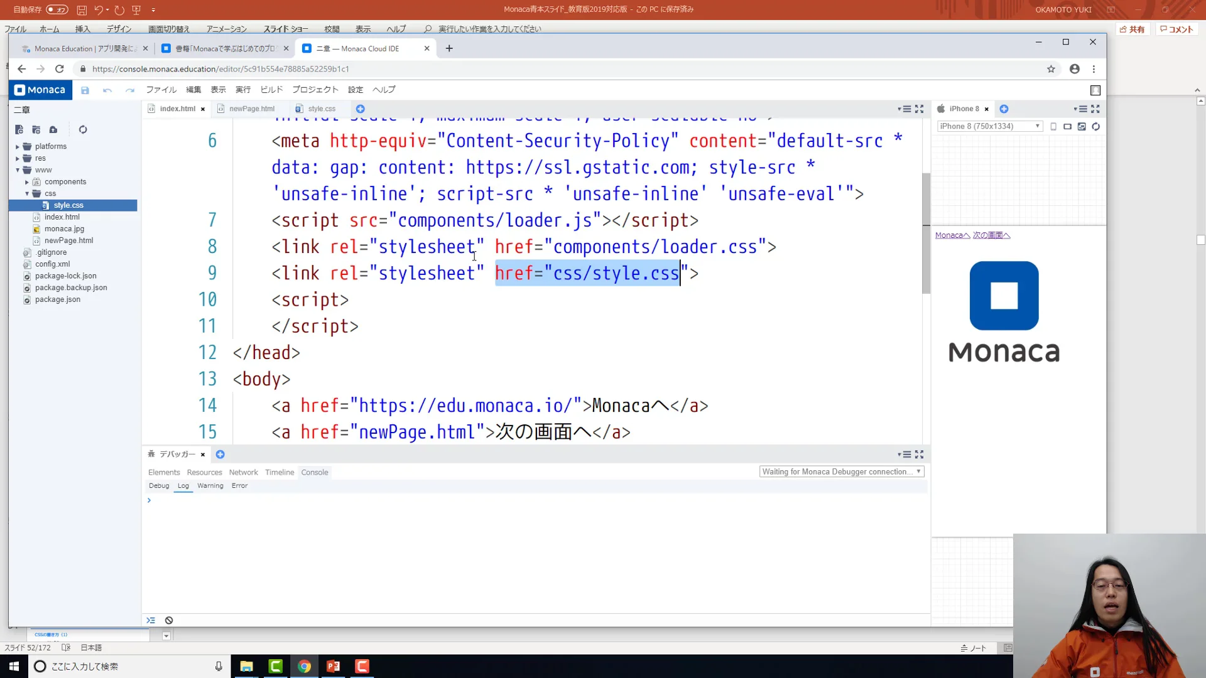Switch preview to portrait orientation
Screen dimensions: 1206x678
1053,126
